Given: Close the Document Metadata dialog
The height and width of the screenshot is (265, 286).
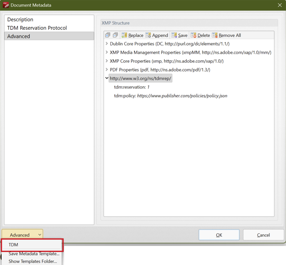Looking at the screenshot, I should (279, 5).
